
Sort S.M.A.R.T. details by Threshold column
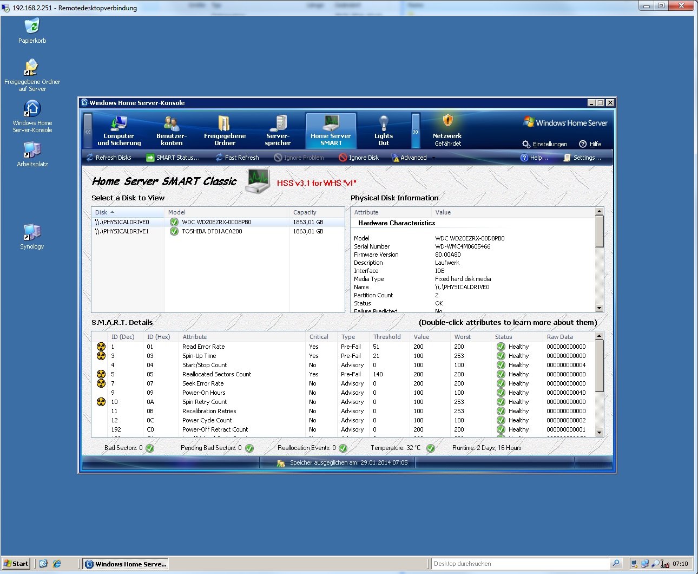[x=390, y=337]
